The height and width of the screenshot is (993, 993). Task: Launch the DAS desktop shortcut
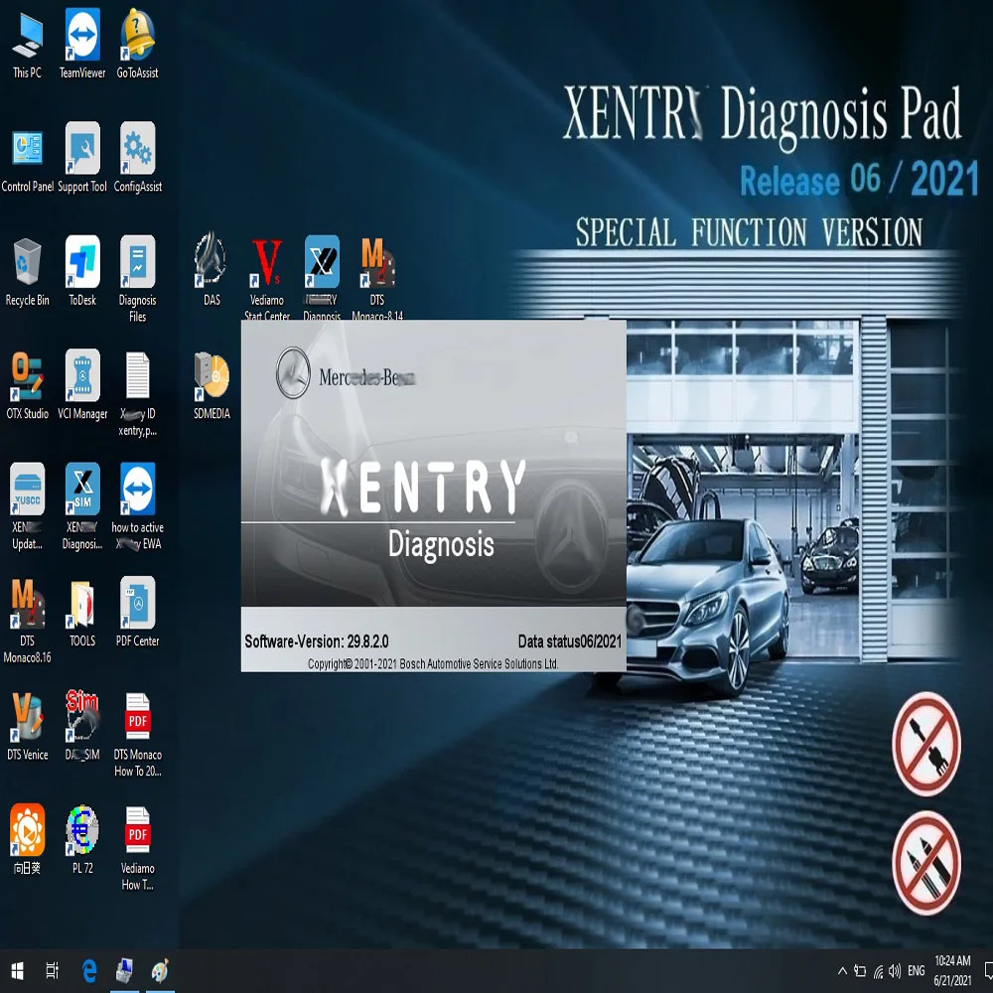point(212,269)
